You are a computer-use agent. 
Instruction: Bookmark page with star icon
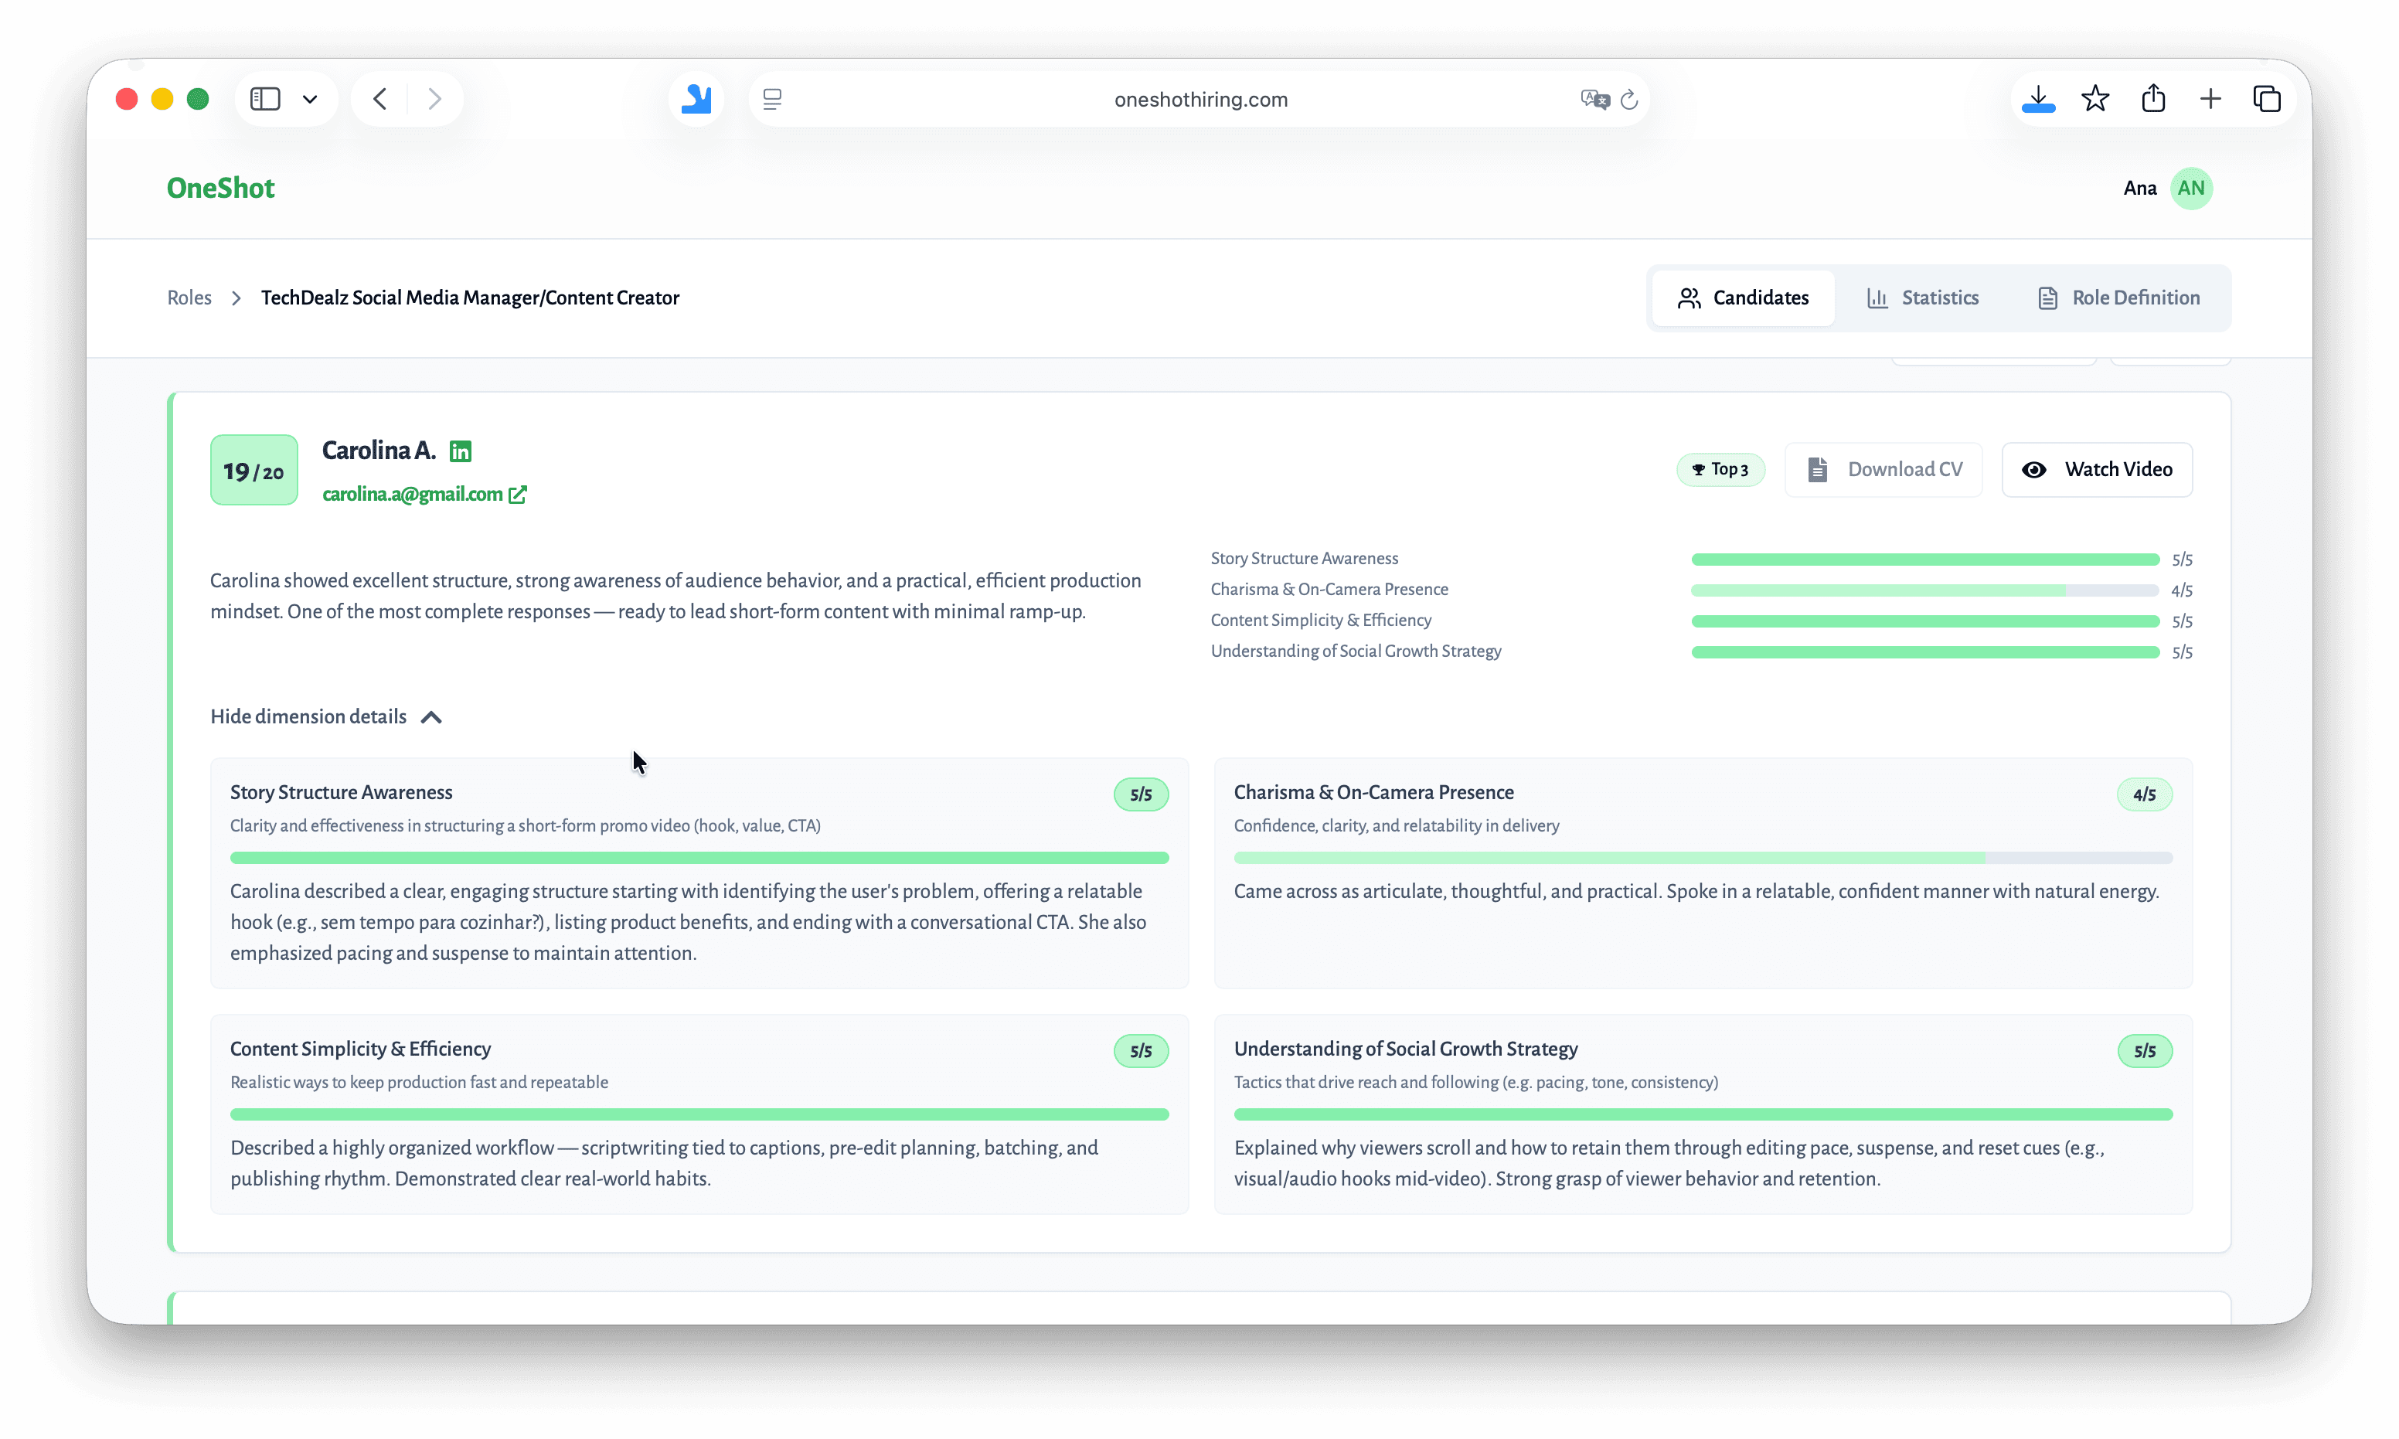coord(2094,99)
